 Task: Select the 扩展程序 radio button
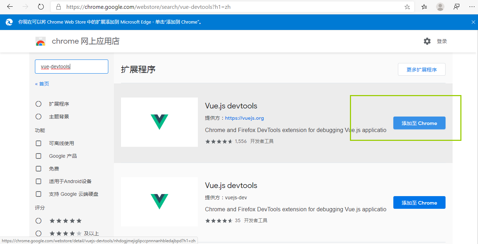click(x=38, y=104)
